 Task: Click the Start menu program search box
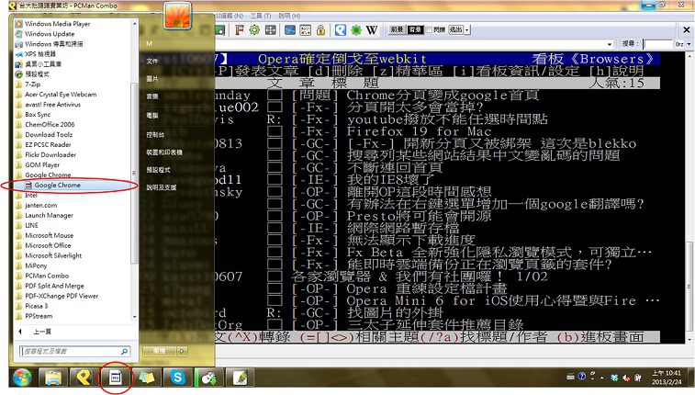tap(71, 351)
